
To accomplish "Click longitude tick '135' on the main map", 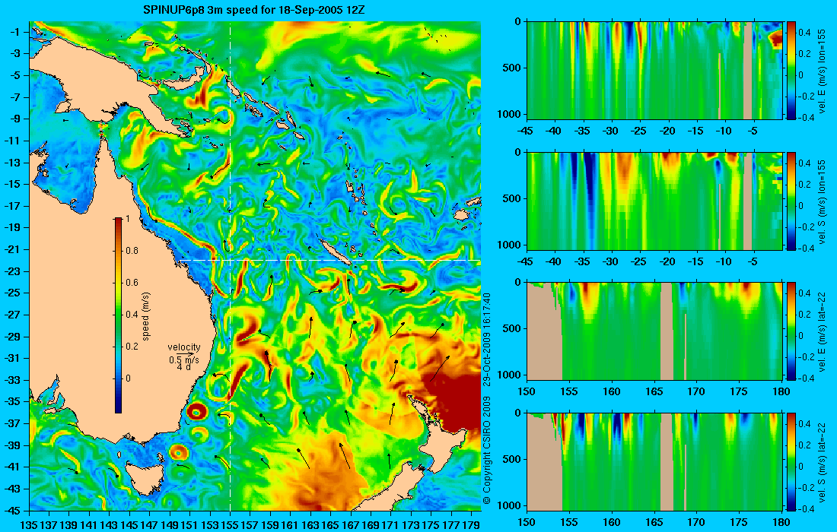I will [28, 526].
